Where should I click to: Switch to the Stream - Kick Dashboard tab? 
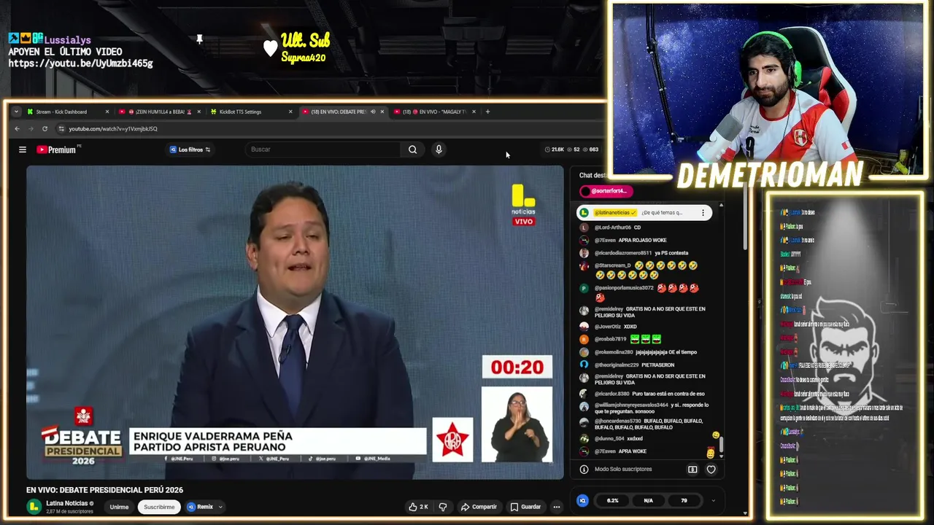(67, 112)
